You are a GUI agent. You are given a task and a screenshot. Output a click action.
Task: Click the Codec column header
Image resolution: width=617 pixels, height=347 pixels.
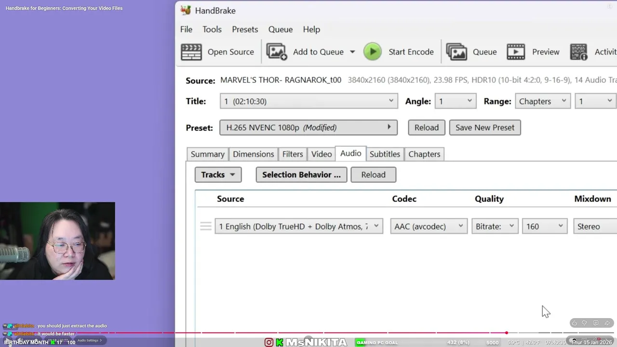404,199
